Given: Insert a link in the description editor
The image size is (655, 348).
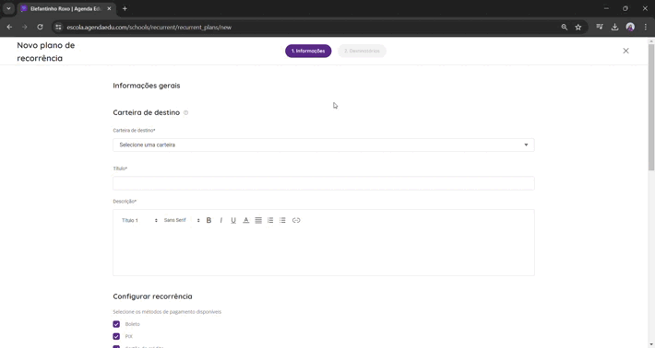Looking at the screenshot, I should [296, 220].
